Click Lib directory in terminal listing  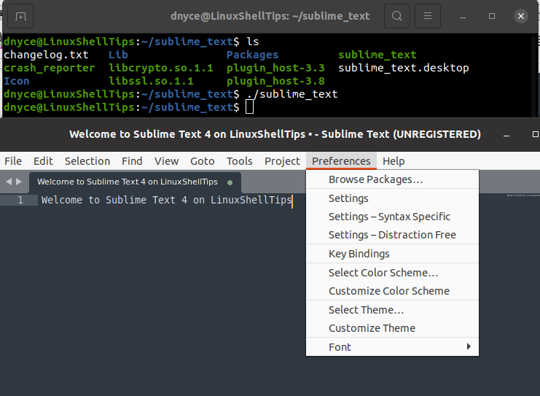pyautogui.click(x=118, y=55)
